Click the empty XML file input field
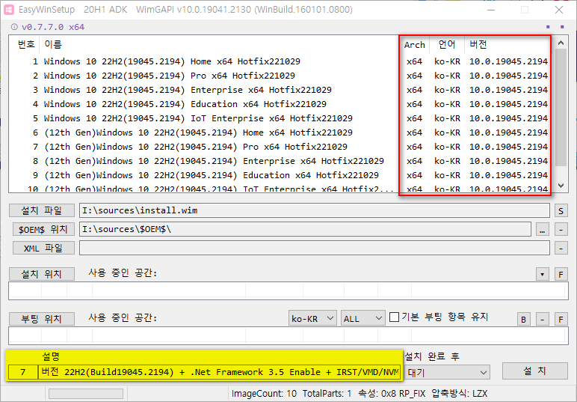 tap(315, 248)
